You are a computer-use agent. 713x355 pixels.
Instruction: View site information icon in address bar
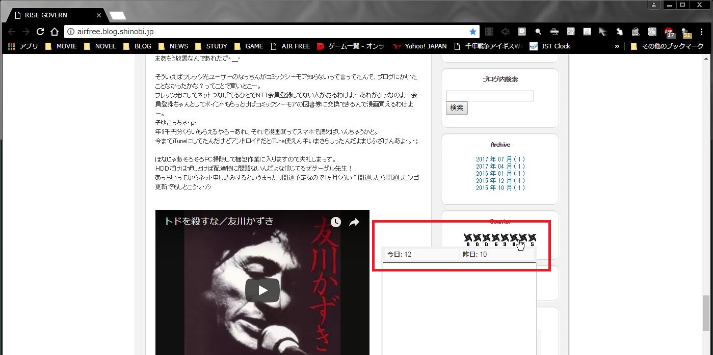(x=71, y=32)
